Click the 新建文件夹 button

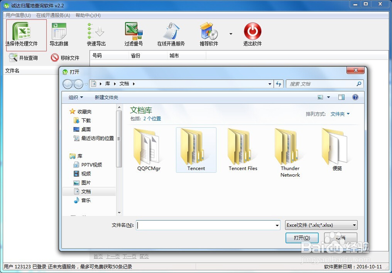click(x=106, y=97)
